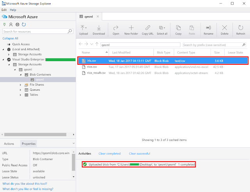This screenshot has height=192, width=250.
Task: Click the Search for resources field
Action: [x=37, y=31]
